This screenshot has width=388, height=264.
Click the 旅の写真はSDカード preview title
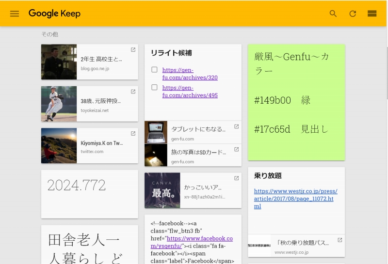198,152
